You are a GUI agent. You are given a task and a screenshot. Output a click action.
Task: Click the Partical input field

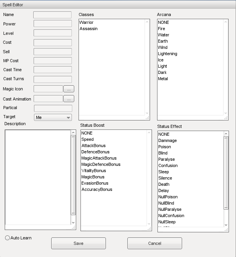[x=53, y=108]
